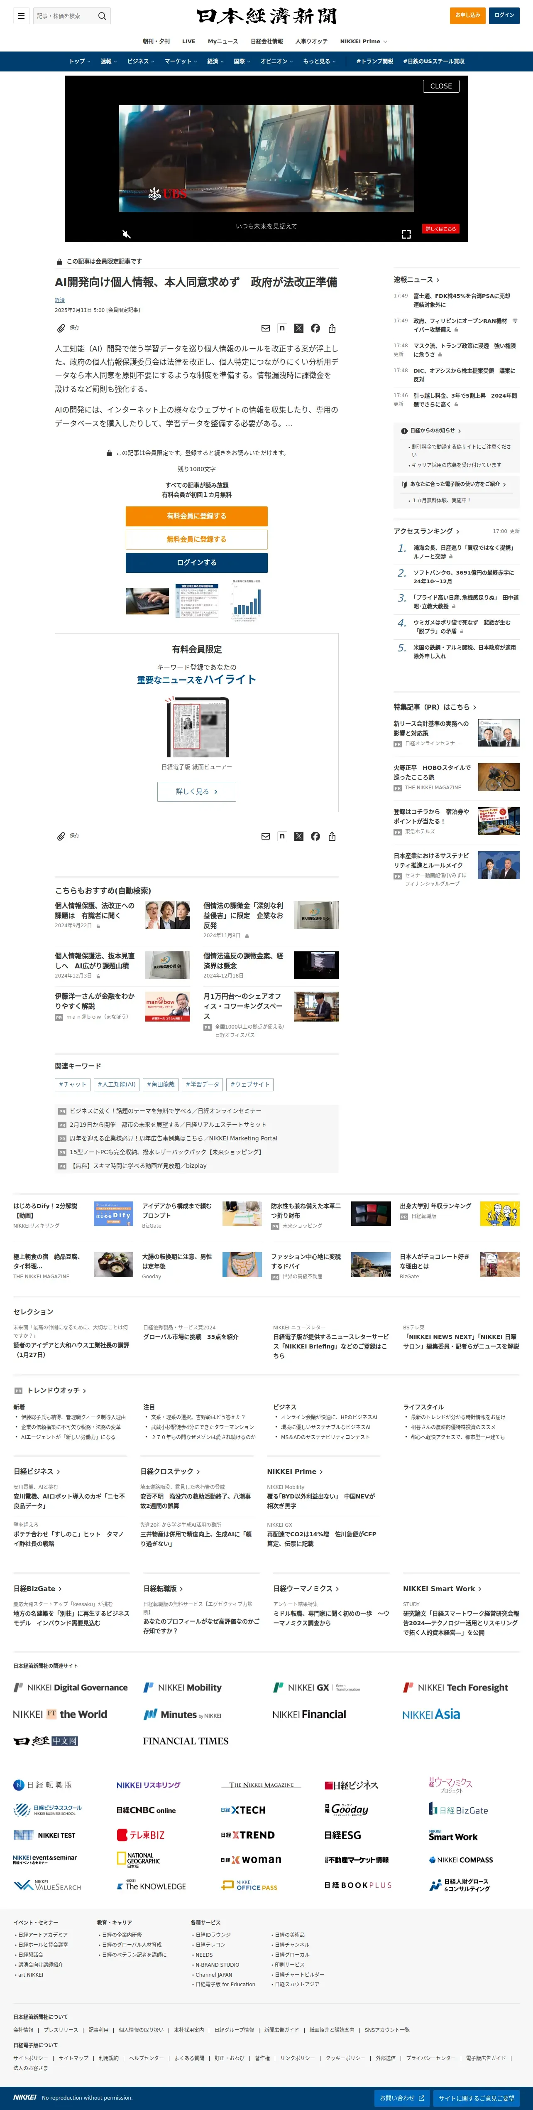Click the お問い合わせ footer button
The height and width of the screenshot is (2110, 533).
(402, 2098)
